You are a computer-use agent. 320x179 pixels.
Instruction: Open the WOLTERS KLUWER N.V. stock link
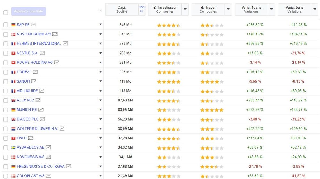click(x=37, y=129)
